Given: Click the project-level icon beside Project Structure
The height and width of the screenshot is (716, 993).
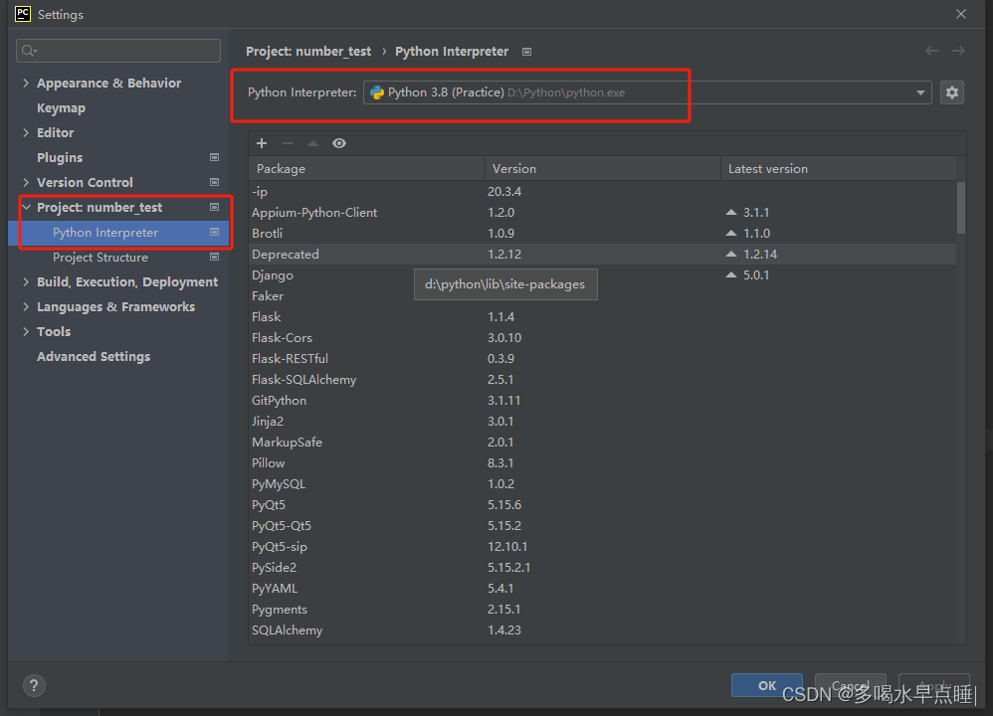Looking at the screenshot, I should (214, 257).
